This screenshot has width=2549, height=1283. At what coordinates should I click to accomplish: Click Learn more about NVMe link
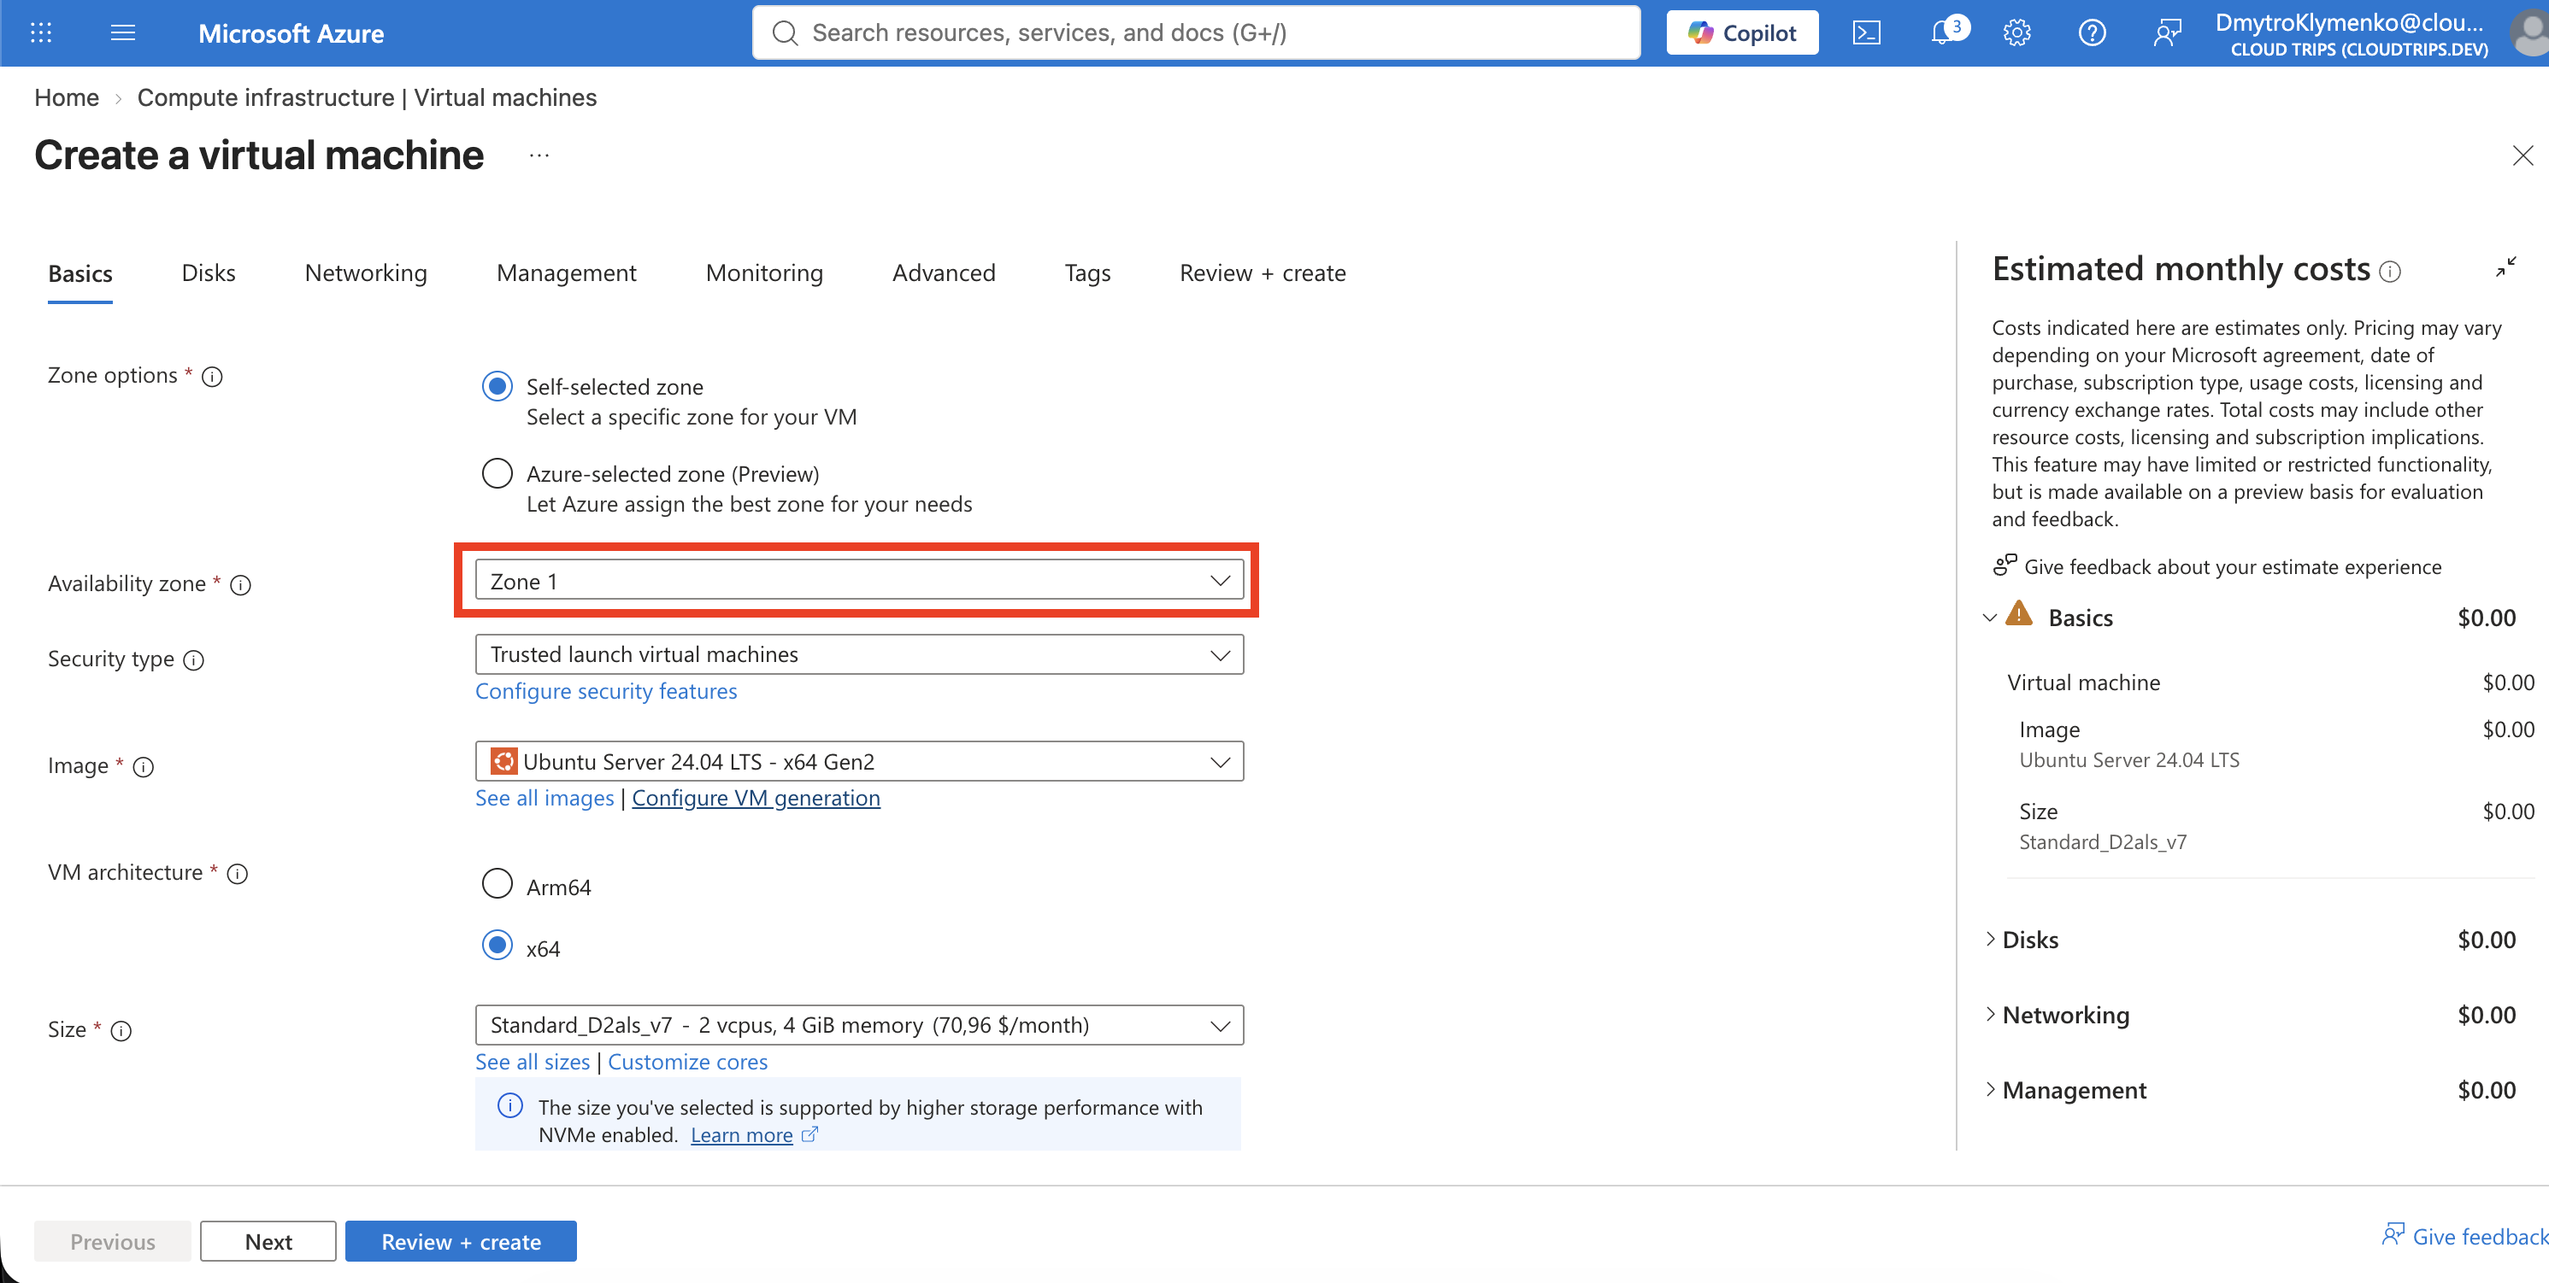741,1134
